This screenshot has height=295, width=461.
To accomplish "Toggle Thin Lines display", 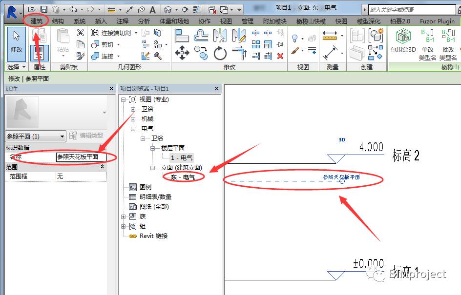I will click(197, 10).
